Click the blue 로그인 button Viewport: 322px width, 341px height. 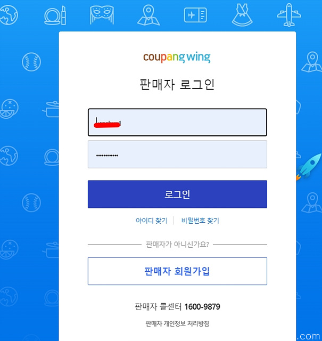pos(177,194)
